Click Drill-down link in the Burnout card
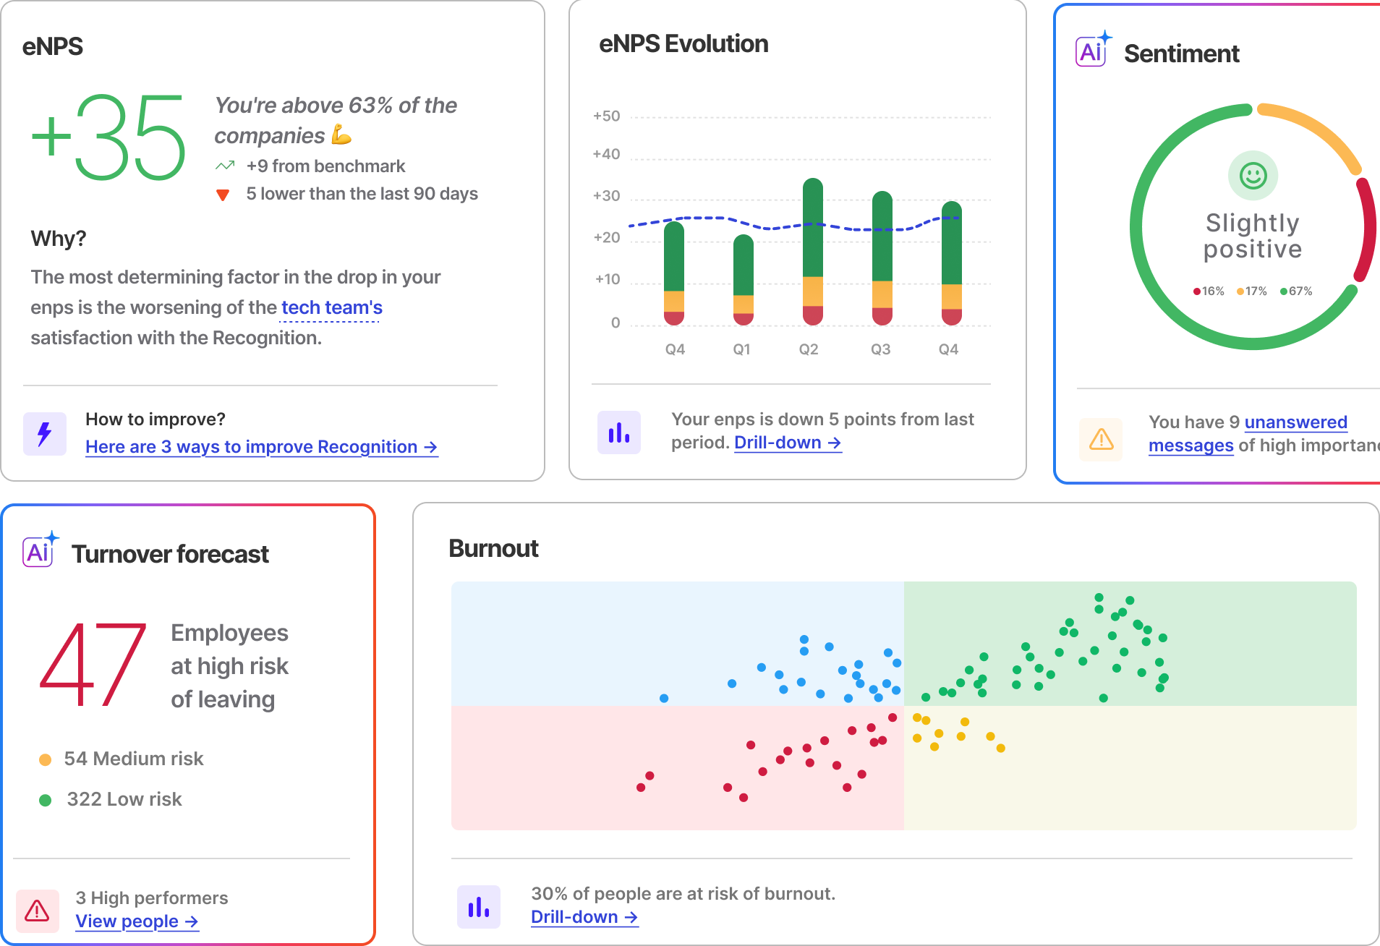The image size is (1380, 946). click(584, 917)
